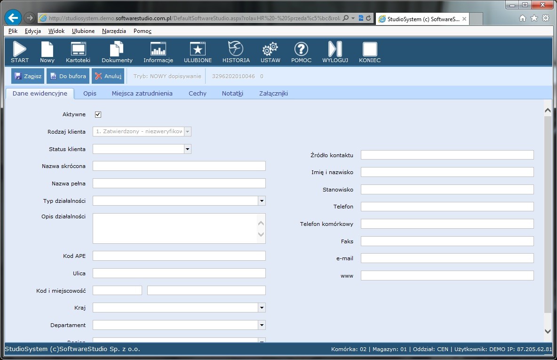Click the Nazwa skrócona field
557x360 pixels.
pos(179,166)
